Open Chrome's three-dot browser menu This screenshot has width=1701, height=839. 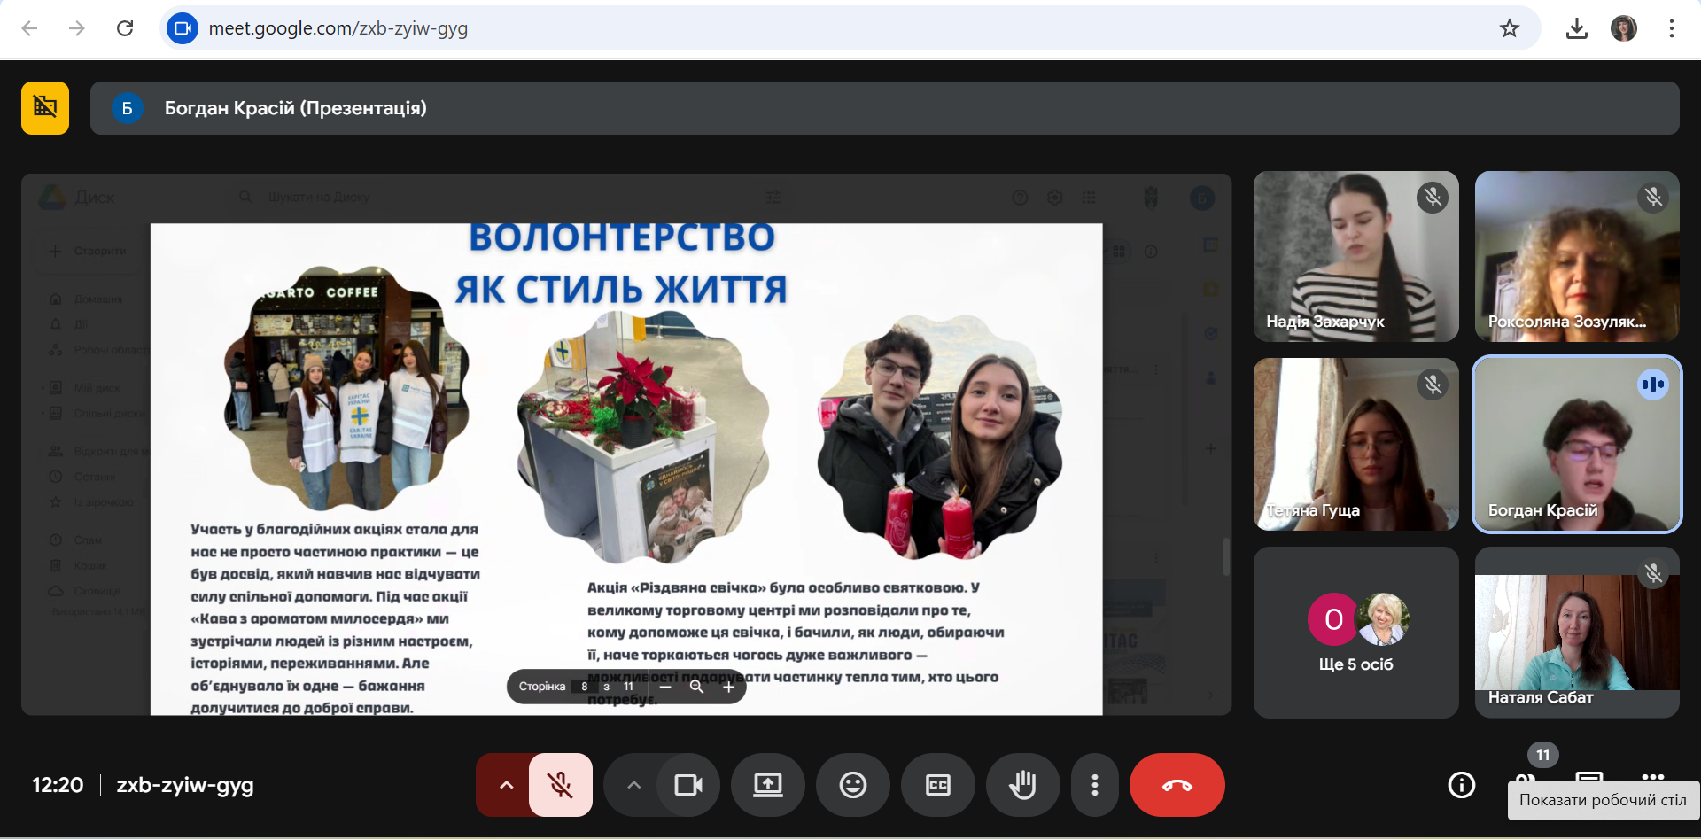click(x=1671, y=28)
